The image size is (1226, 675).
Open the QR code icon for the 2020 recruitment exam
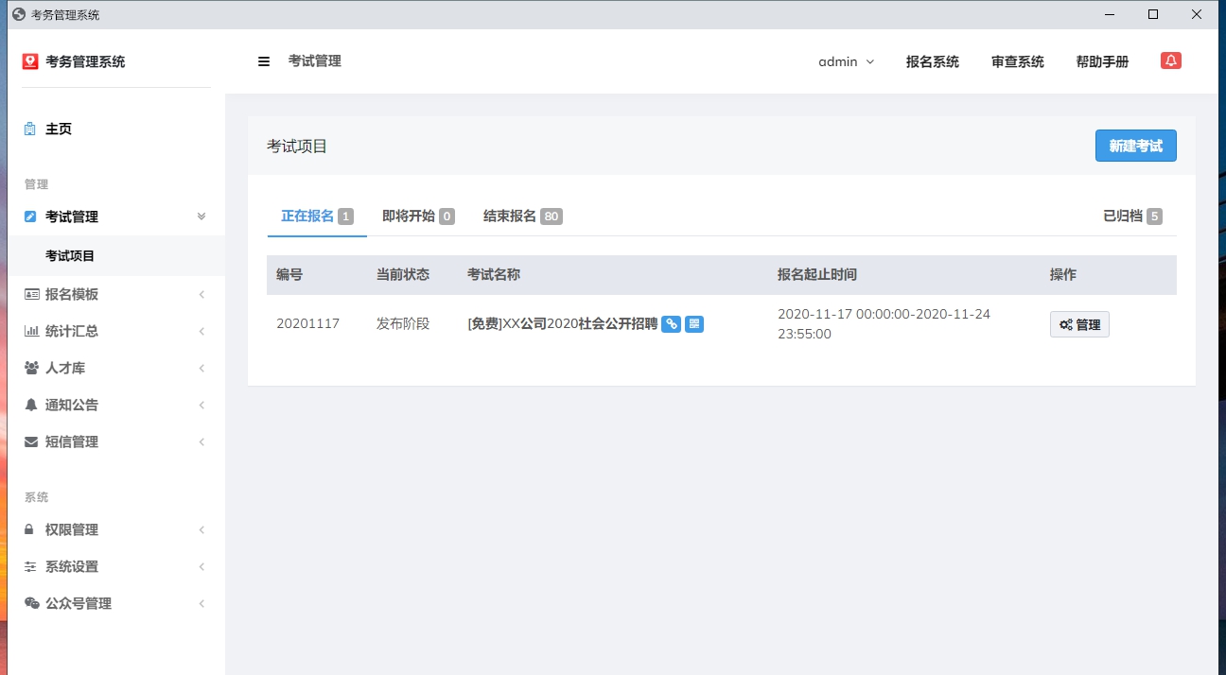click(x=694, y=323)
